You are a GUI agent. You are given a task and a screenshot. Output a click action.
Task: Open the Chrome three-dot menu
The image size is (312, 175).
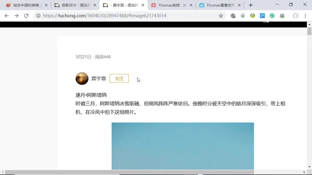pos(305,16)
